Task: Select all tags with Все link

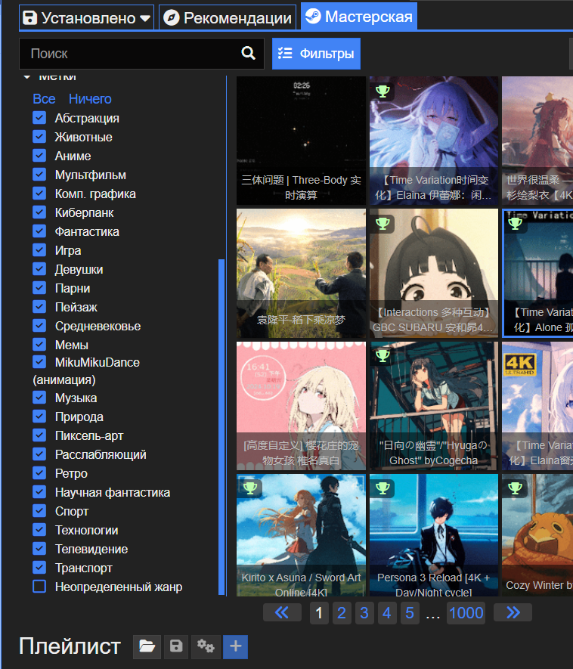Action: click(x=44, y=99)
